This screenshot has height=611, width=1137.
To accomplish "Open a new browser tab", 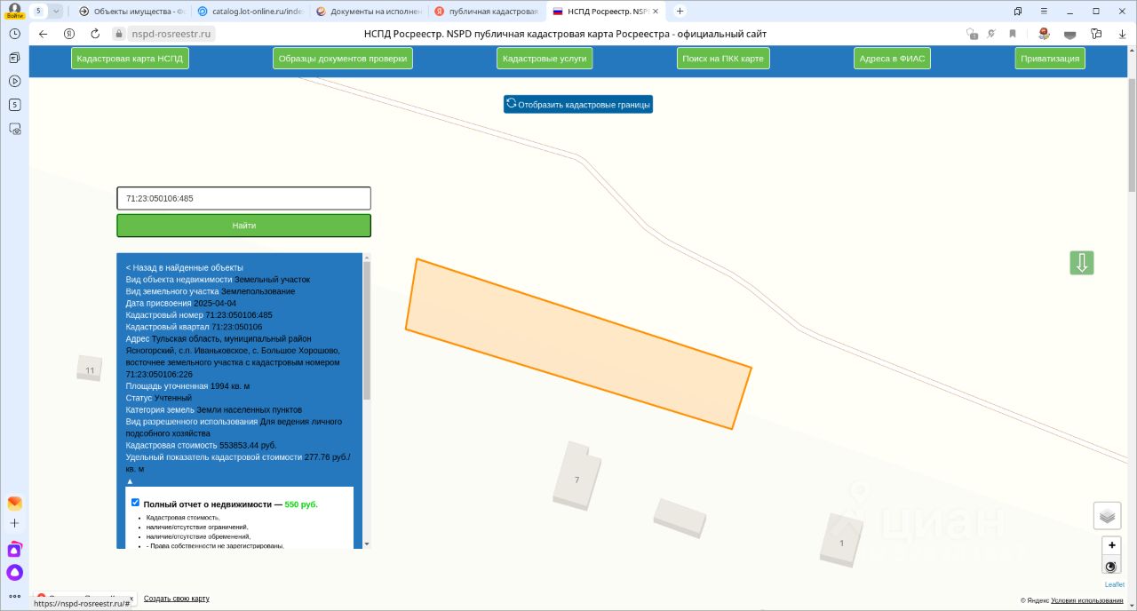I will (680, 11).
